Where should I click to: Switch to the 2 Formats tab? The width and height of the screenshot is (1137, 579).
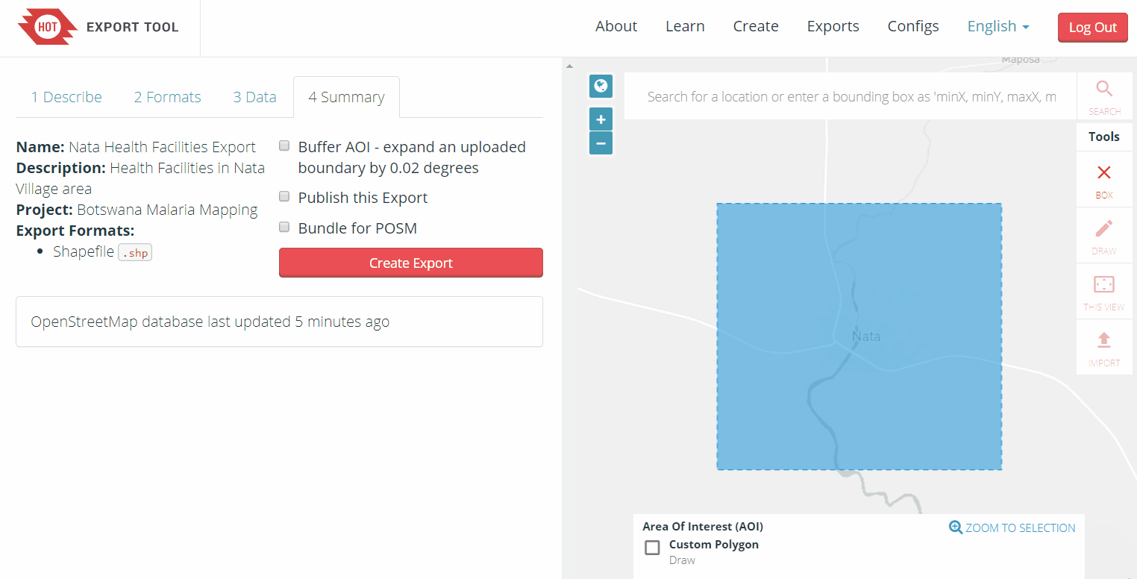tap(168, 97)
